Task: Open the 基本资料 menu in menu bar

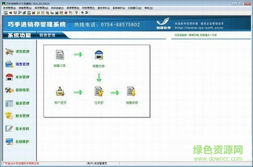Action: (x=103, y=8)
